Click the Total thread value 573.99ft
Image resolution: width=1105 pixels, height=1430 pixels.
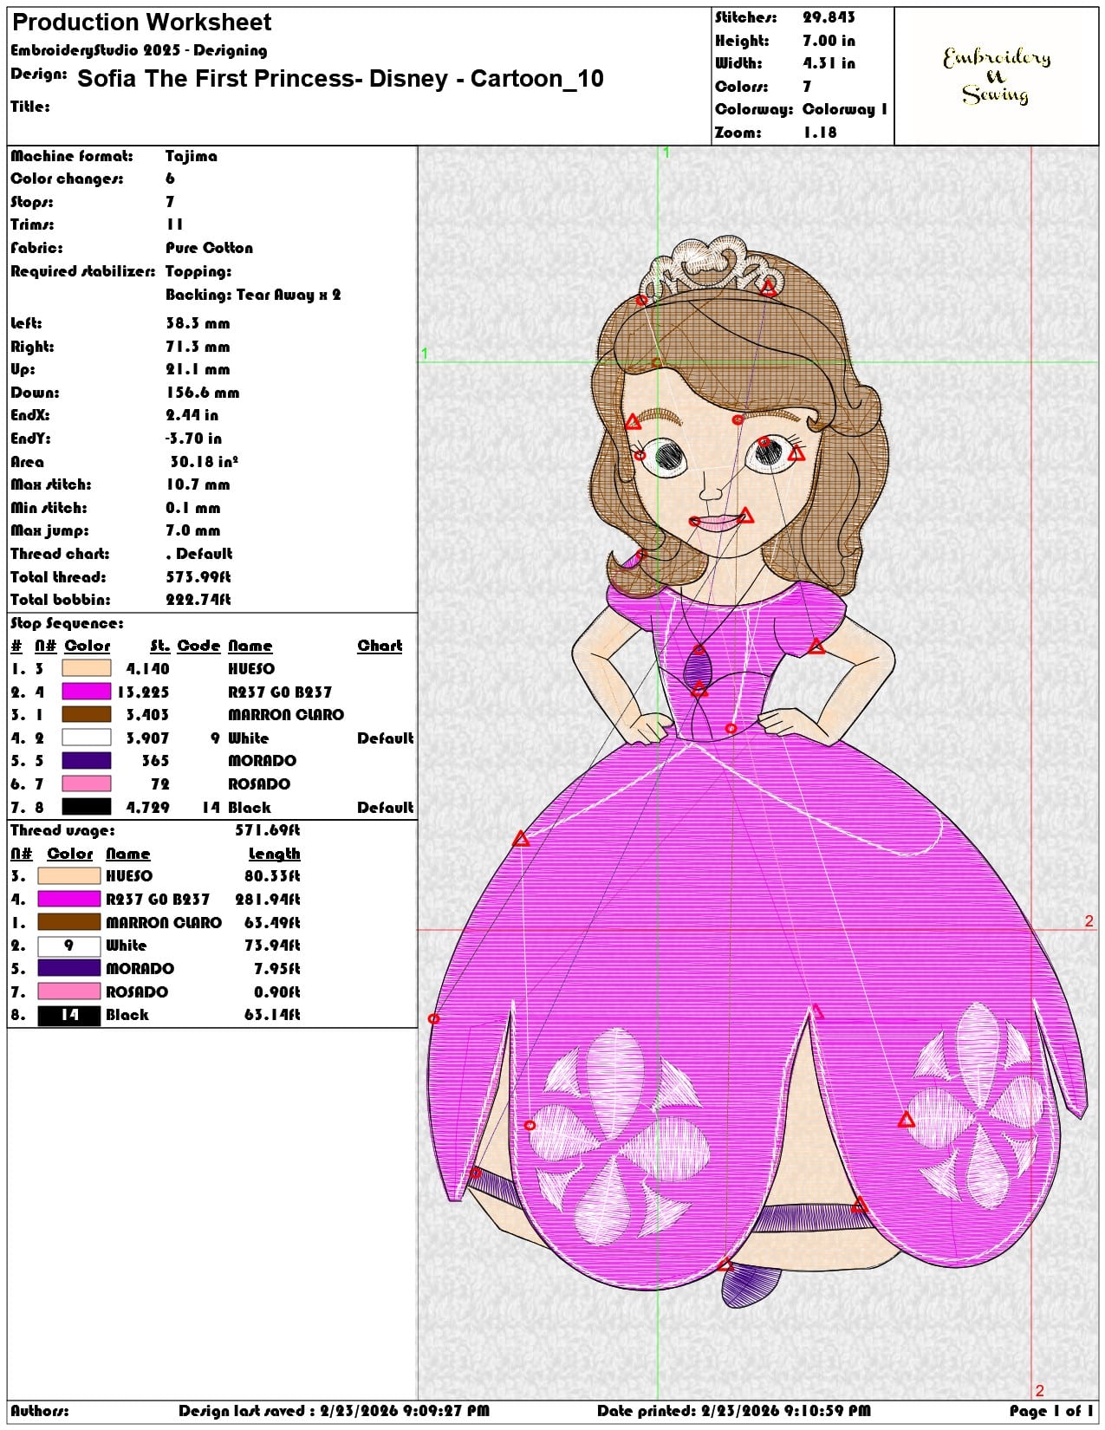point(198,577)
